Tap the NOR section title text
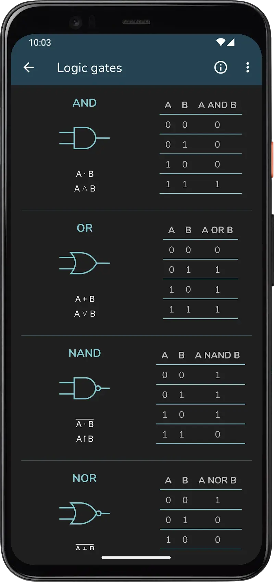The width and height of the screenshot is (274, 582). click(84, 478)
